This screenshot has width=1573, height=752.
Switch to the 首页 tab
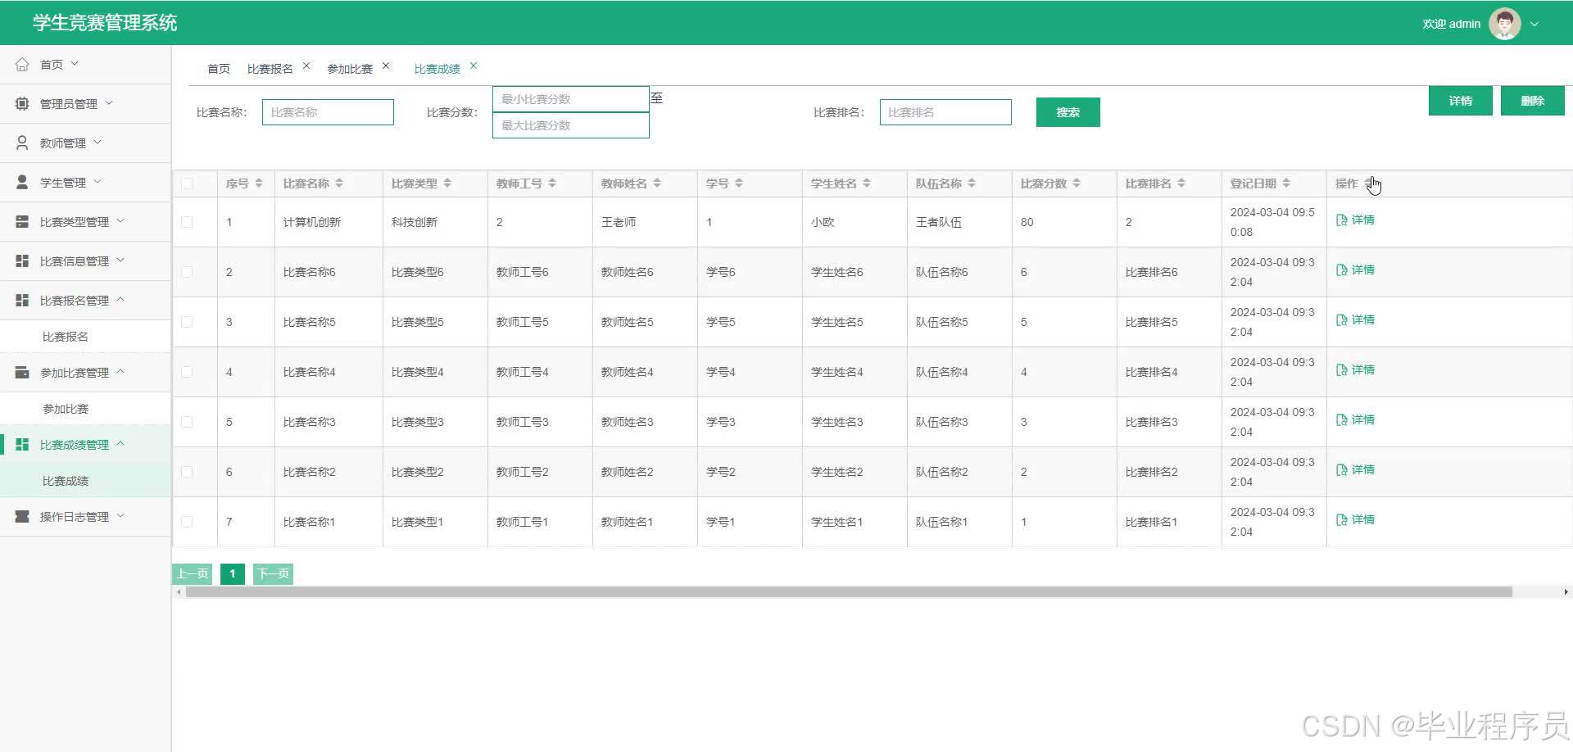(219, 69)
